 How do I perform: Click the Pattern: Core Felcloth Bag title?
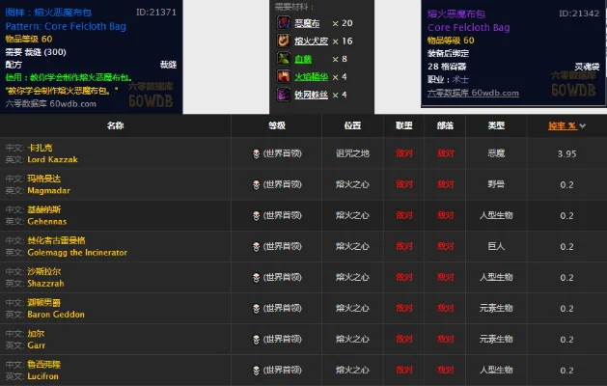[x=66, y=26]
